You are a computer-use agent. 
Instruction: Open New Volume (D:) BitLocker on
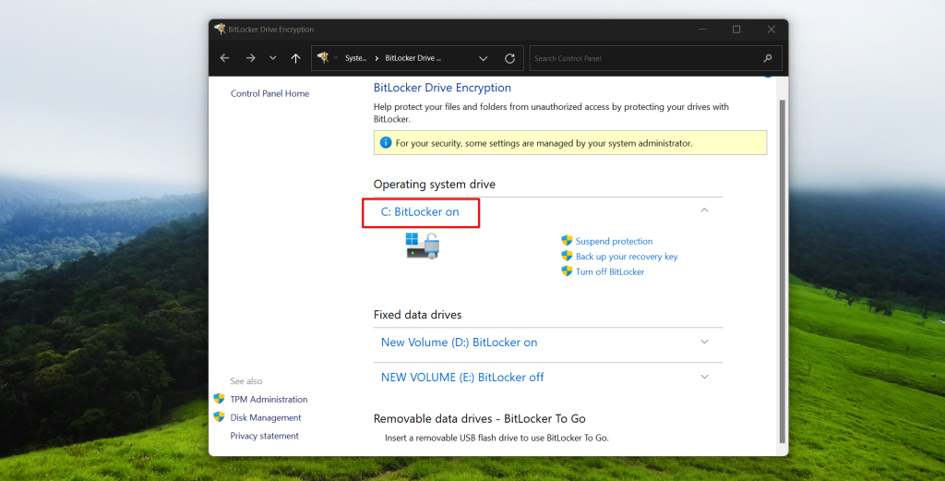pos(459,343)
